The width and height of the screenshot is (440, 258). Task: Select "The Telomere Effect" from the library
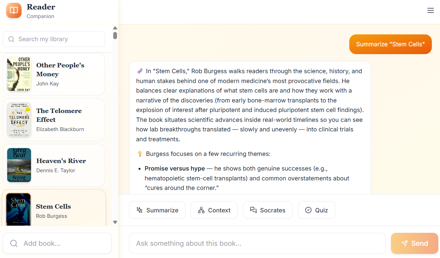tap(54, 120)
